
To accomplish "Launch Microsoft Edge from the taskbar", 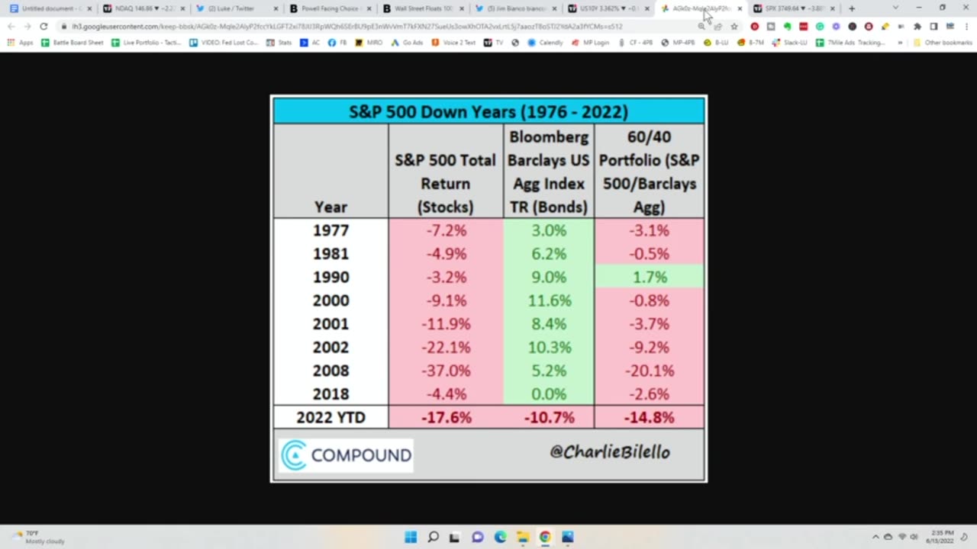I will pyautogui.click(x=500, y=537).
